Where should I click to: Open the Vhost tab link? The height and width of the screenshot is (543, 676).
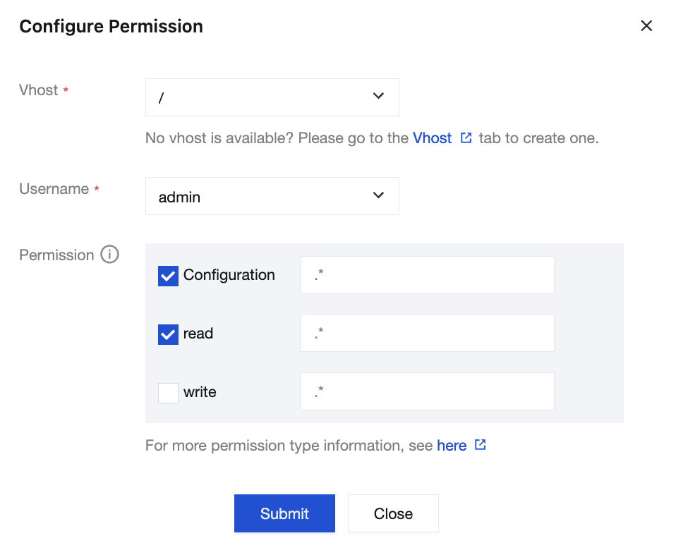432,138
